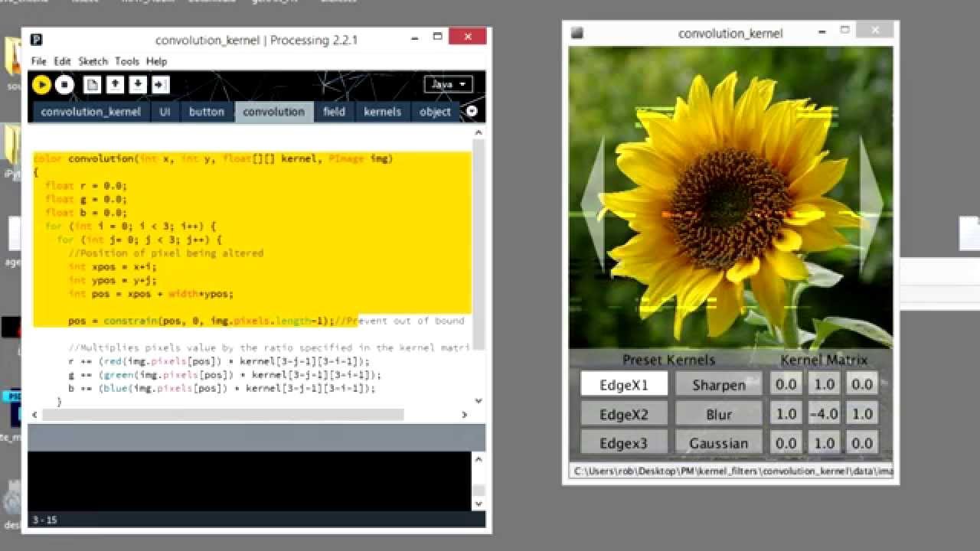This screenshot has height=551, width=980.
Task: Open the Sketch menu
Action: pos(93,61)
